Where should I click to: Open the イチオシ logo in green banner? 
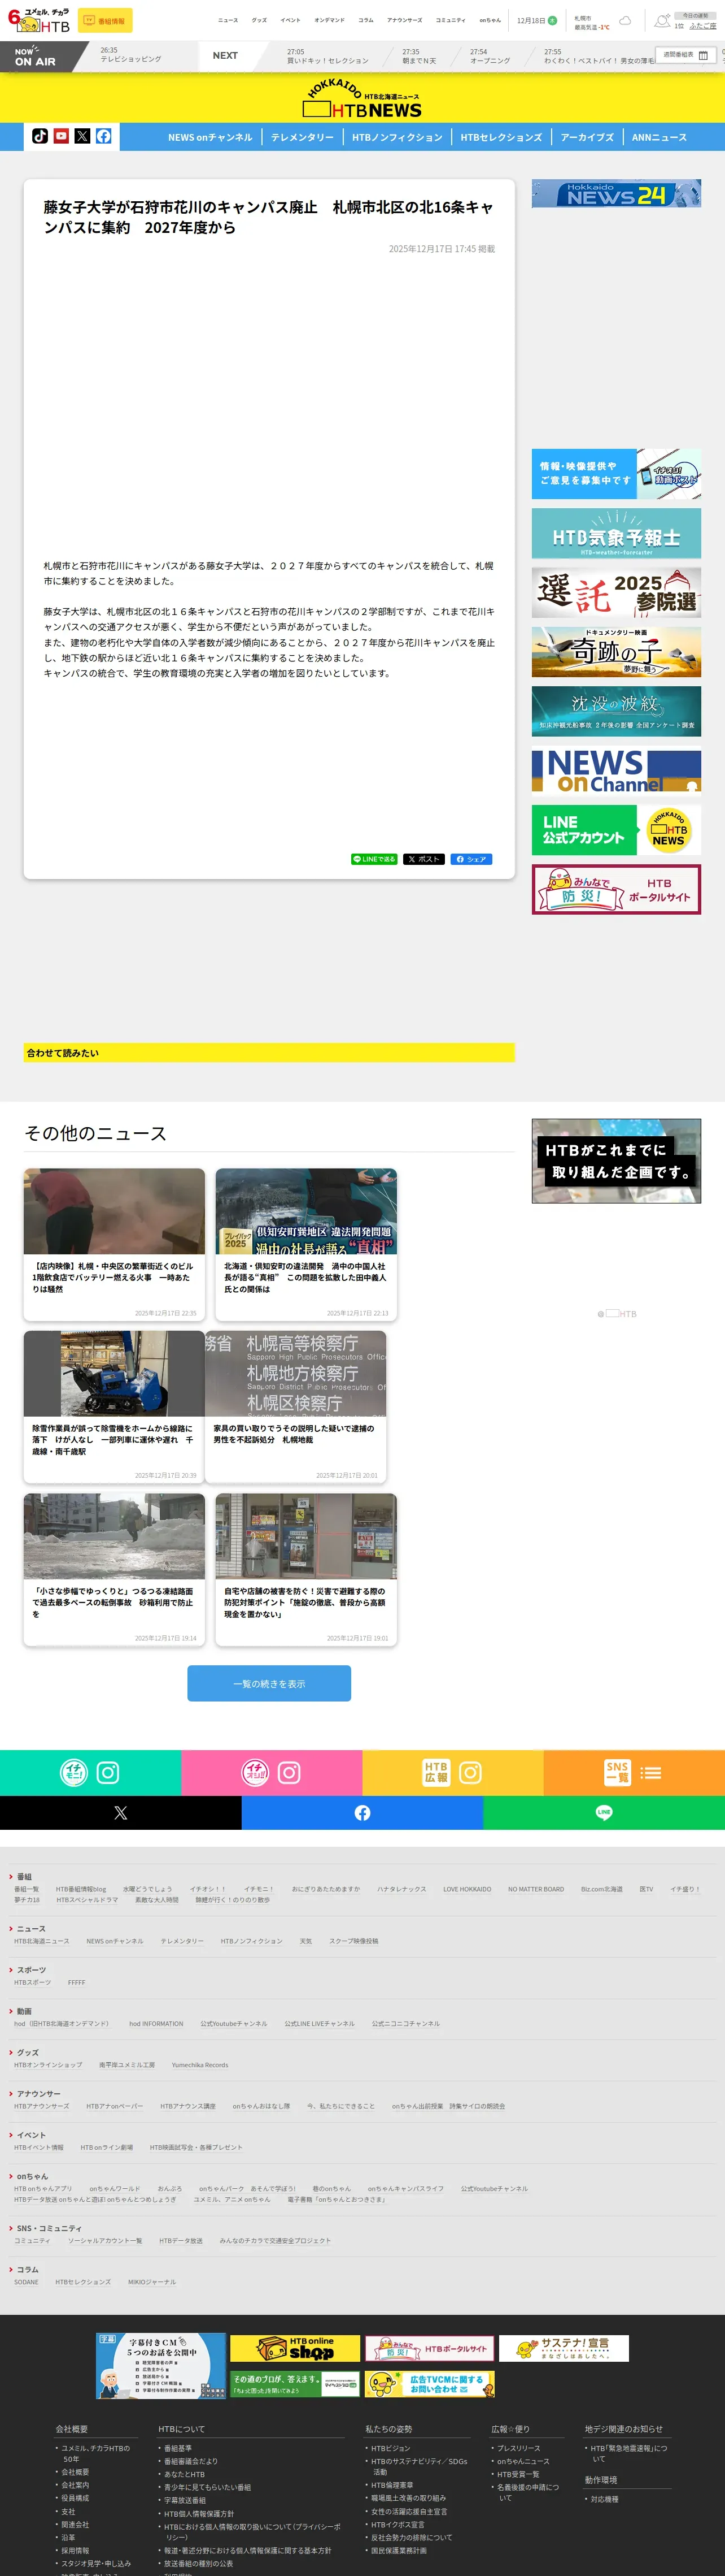coord(74,1773)
